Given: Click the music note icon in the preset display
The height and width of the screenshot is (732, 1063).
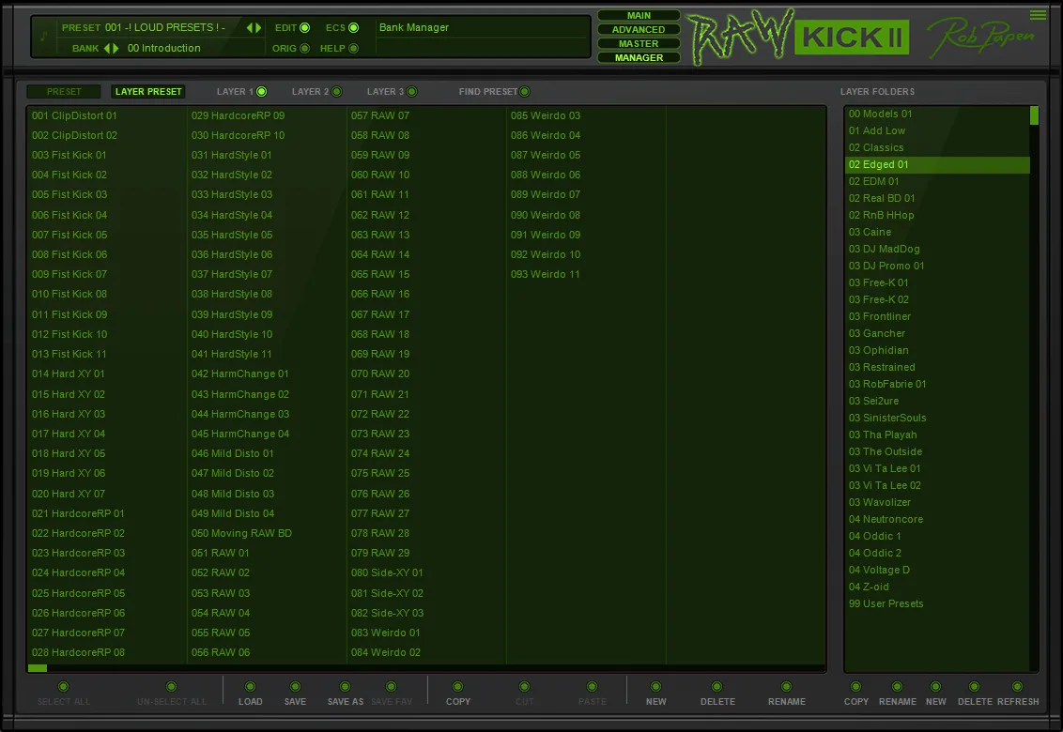Looking at the screenshot, I should pos(44,37).
